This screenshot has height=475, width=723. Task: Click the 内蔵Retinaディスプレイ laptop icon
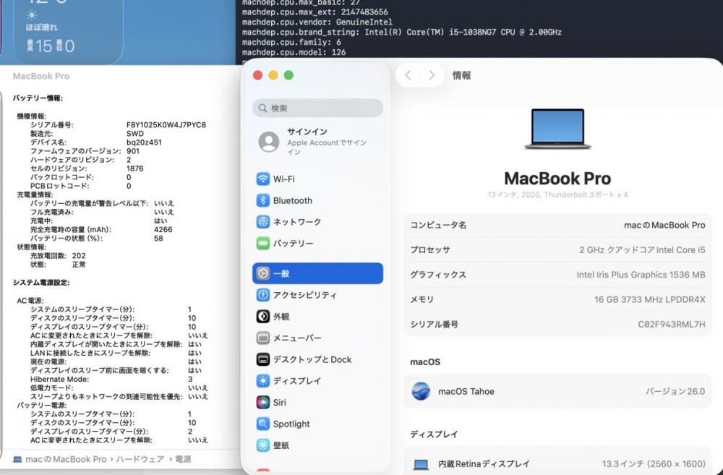tap(421, 464)
